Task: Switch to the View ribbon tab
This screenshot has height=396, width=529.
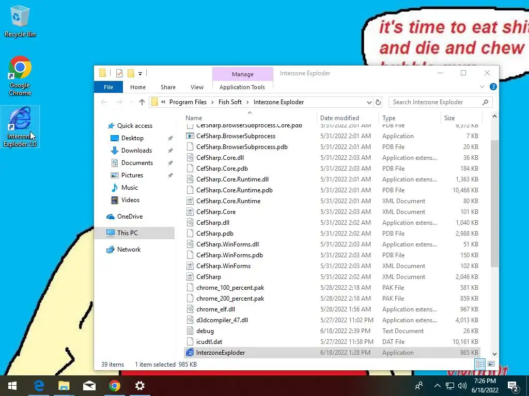Action: (x=197, y=87)
